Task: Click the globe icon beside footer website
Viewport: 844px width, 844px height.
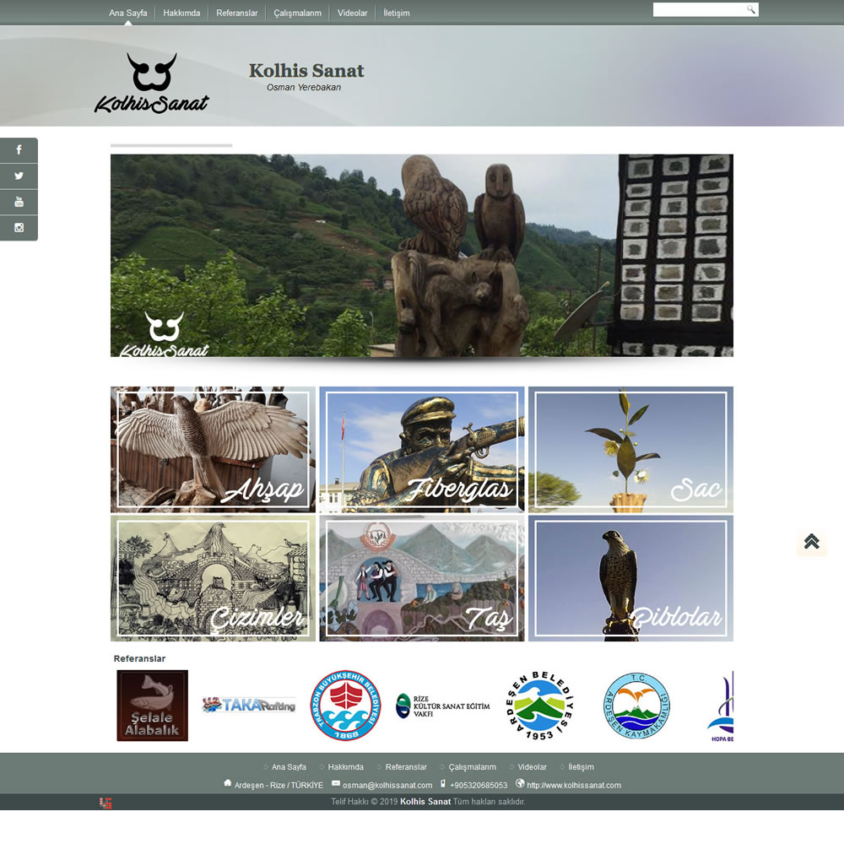Action: point(520,783)
